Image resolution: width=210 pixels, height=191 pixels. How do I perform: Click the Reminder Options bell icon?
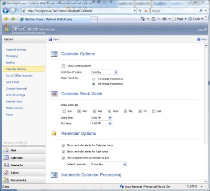[54, 133]
